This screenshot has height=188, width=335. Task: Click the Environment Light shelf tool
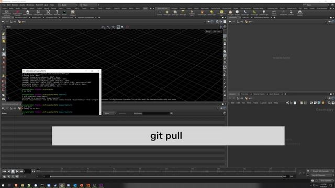[221, 13]
